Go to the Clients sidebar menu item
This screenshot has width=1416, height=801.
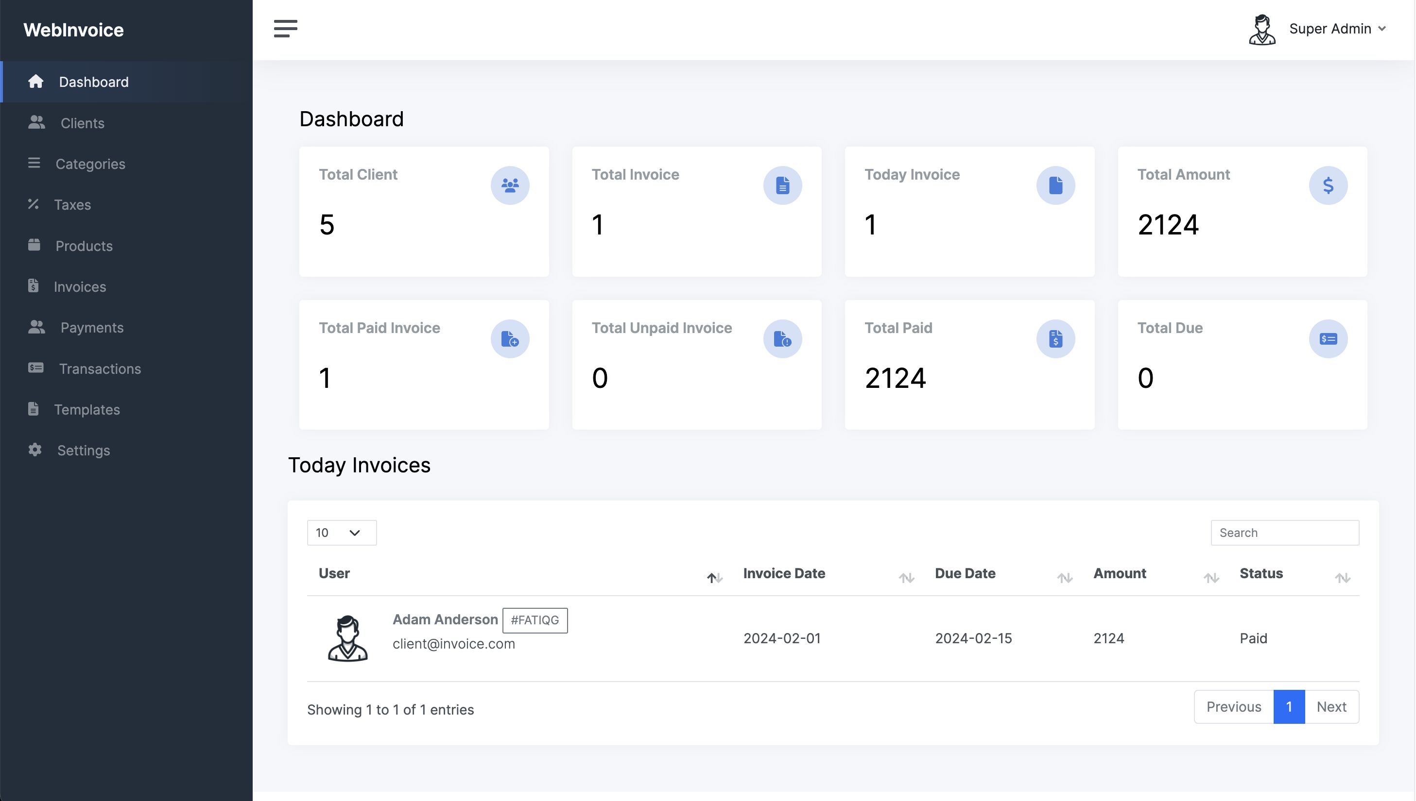(x=82, y=123)
